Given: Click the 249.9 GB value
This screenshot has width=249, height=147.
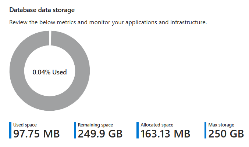Looking at the screenshot, I should pos(100,134).
